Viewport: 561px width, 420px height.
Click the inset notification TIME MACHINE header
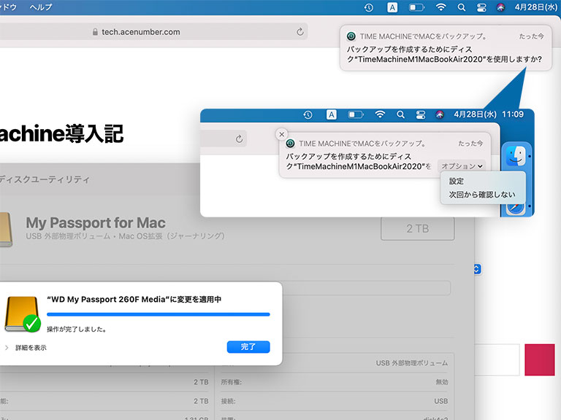click(x=362, y=144)
